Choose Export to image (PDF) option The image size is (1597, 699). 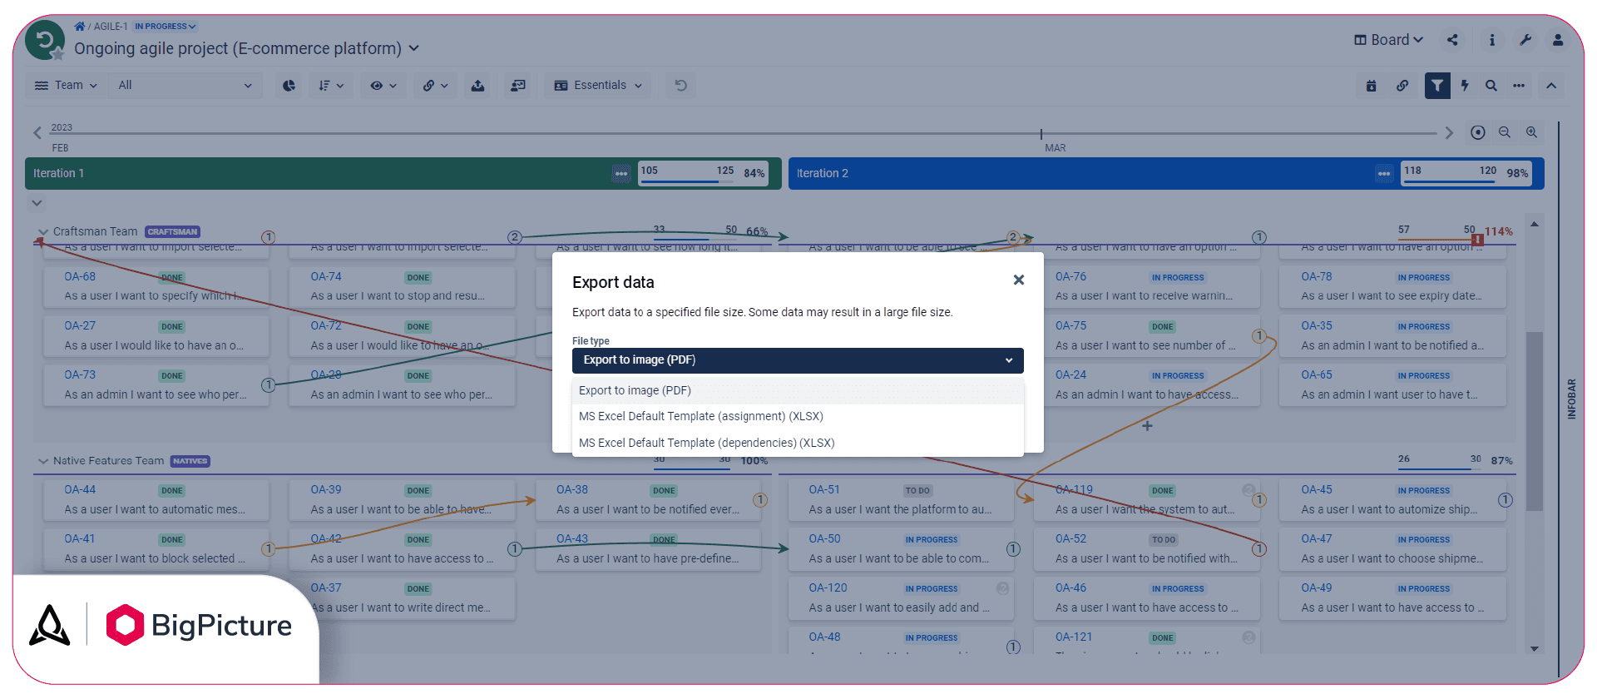pyautogui.click(x=798, y=390)
